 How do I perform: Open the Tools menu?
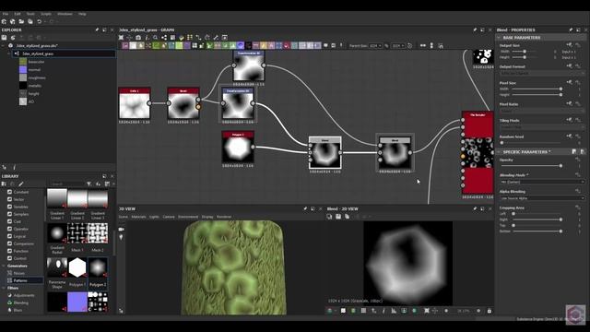pyautogui.click(x=30, y=14)
